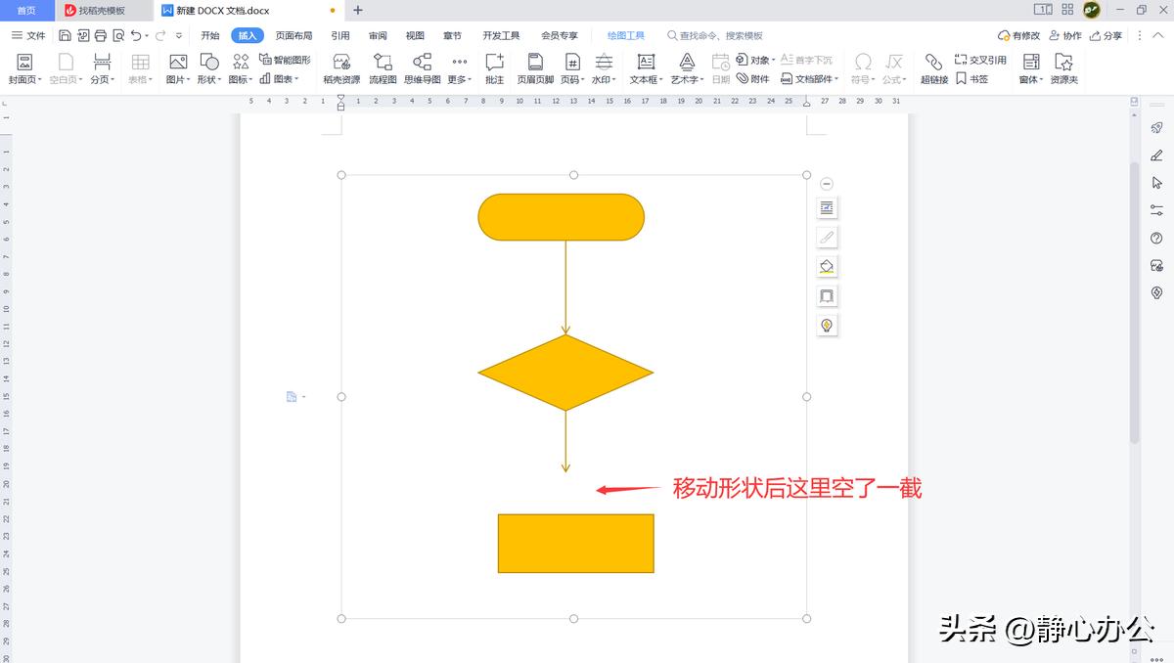Open the 形状 shapes dropdown
This screenshot has height=663, width=1174.
[x=208, y=68]
